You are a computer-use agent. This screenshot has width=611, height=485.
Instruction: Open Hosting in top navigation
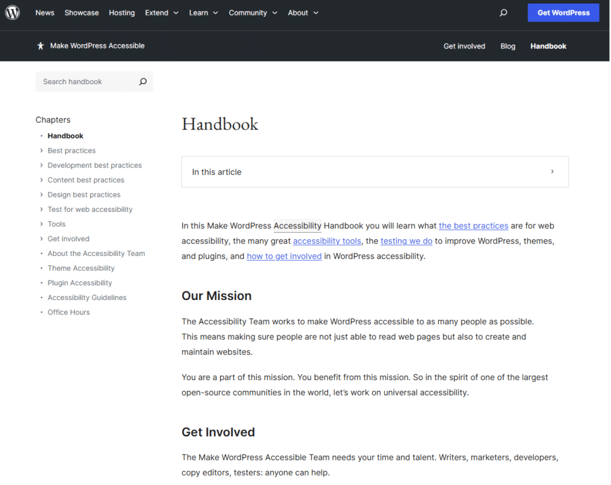[x=122, y=13]
